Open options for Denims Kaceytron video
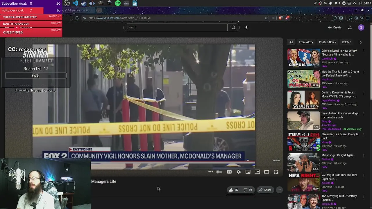 pyautogui.click(x=364, y=93)
